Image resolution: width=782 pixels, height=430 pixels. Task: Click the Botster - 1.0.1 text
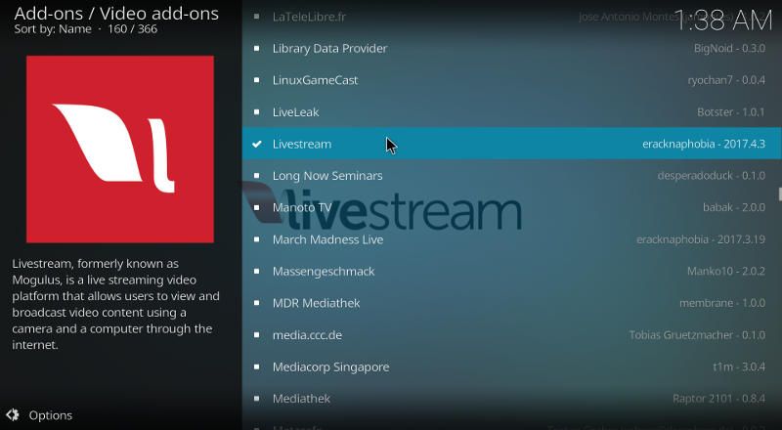point(730,112)
